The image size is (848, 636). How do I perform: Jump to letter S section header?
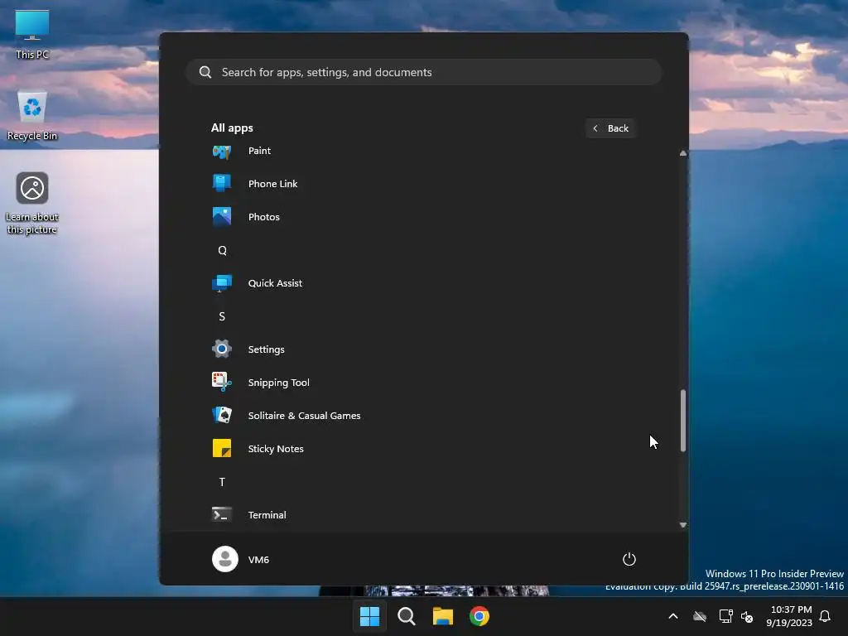pos(222,316)
